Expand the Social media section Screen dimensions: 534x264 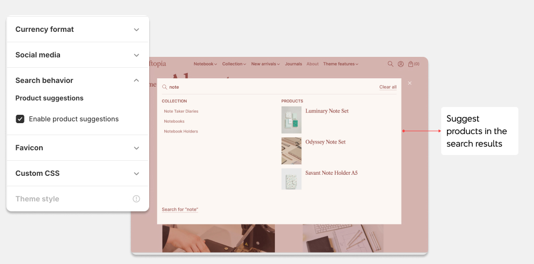[136, 55]
